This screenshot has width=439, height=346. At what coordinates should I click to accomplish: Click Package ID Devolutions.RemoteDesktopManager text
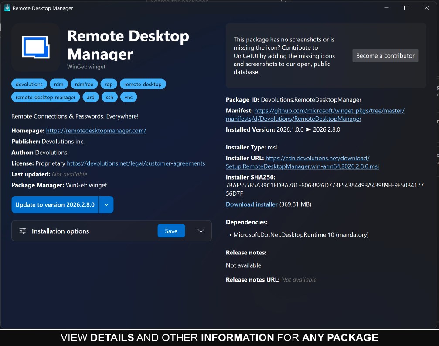pyautogui.click(x=293, y=100)
